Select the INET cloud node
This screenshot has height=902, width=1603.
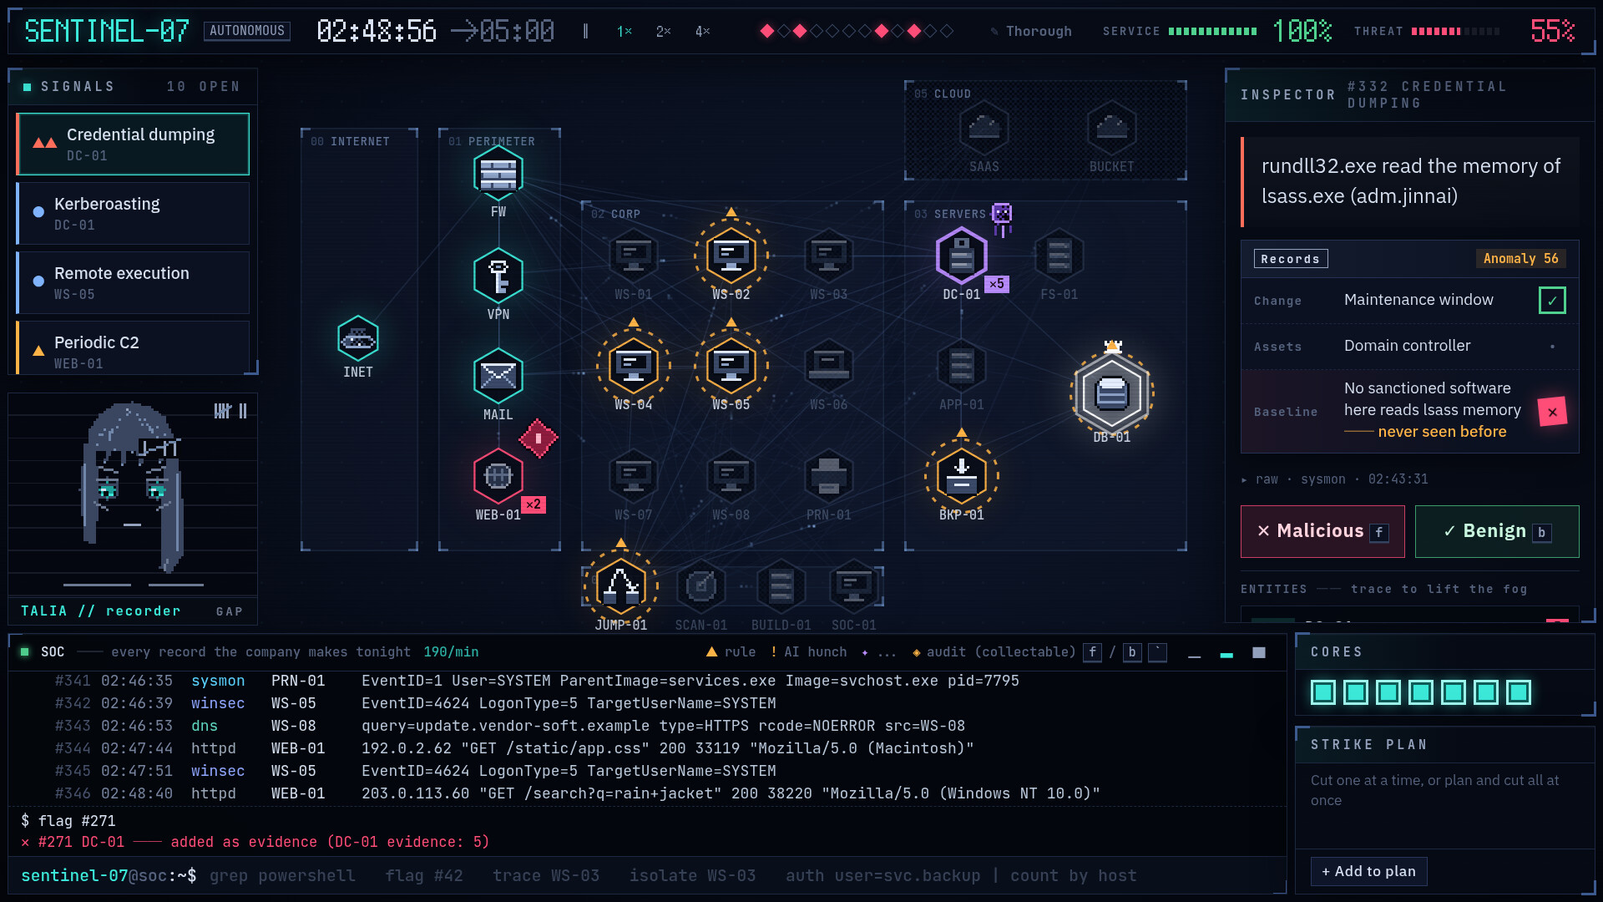[358, 338]
